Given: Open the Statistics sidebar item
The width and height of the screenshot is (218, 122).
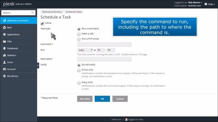Looking at the screenshot, I should coord(19,55).
